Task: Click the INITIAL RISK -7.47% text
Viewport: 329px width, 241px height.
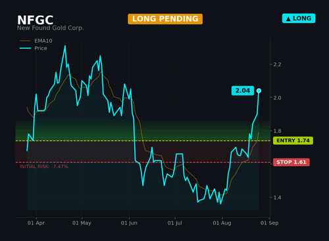Action: click(x=44, y=167)
